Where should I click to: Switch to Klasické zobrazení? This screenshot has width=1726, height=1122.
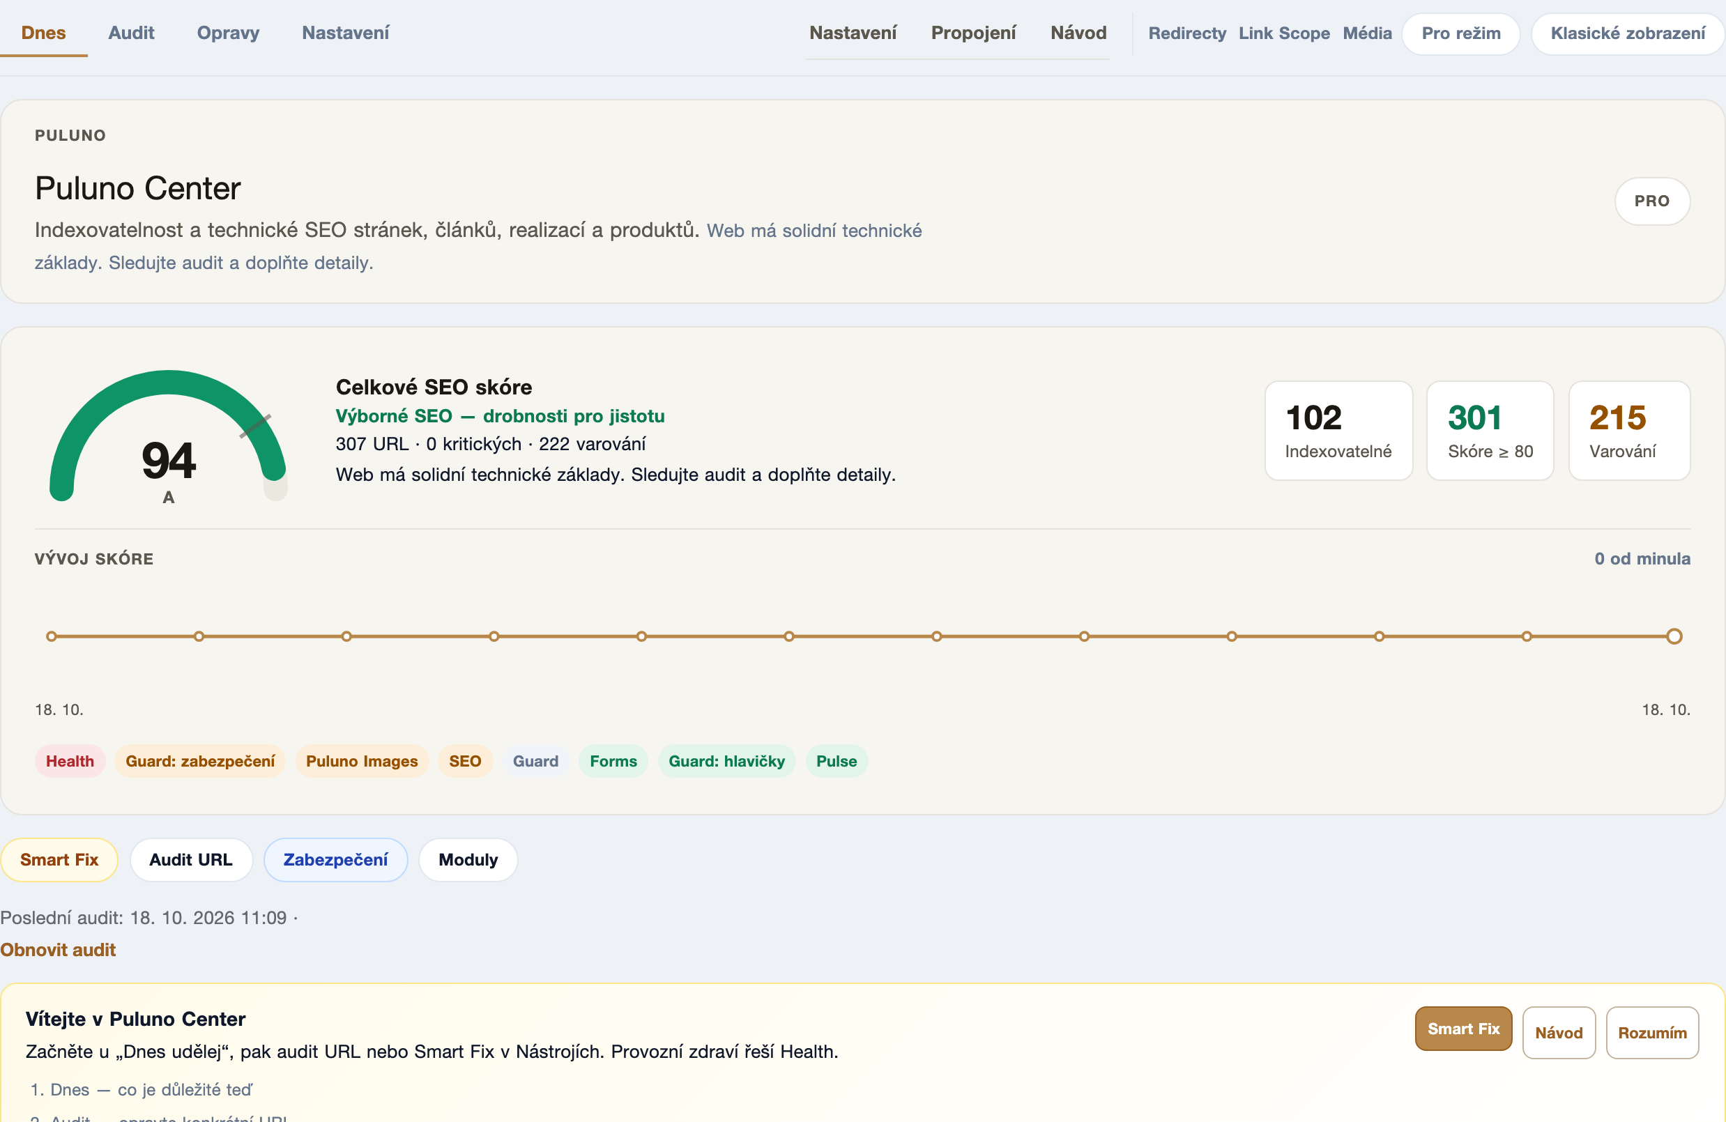(1628, 33)
